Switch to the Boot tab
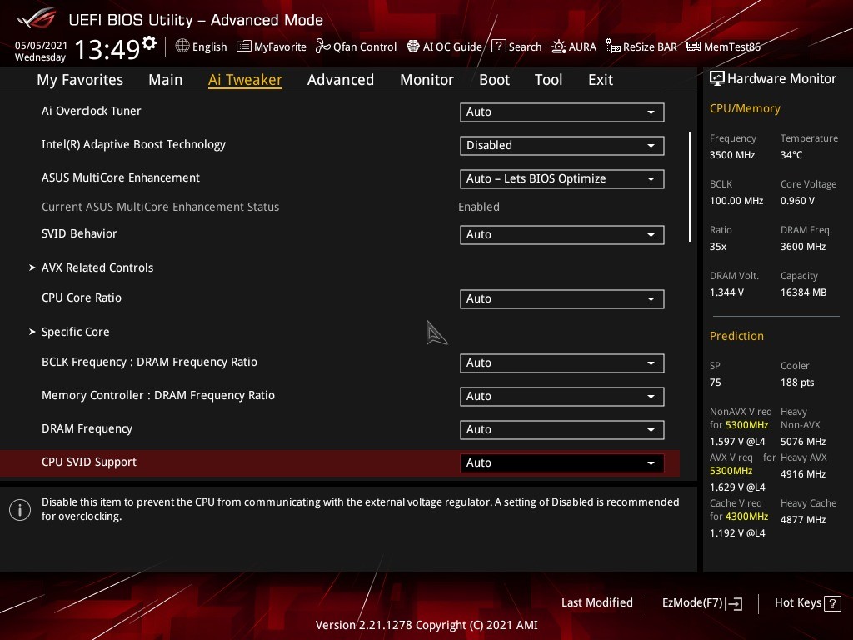The height and width of the screenshot is (640, 853). 494,80
